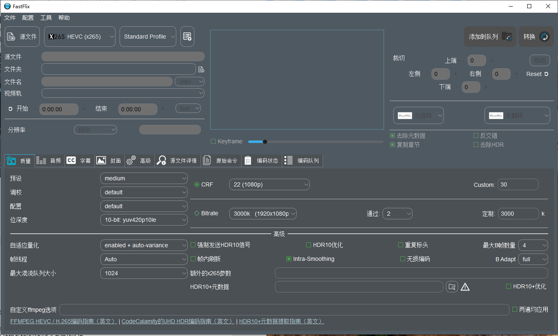Click the reset start time icon beside 开始
The image size is (558, 336).
(x=10, y=109)
